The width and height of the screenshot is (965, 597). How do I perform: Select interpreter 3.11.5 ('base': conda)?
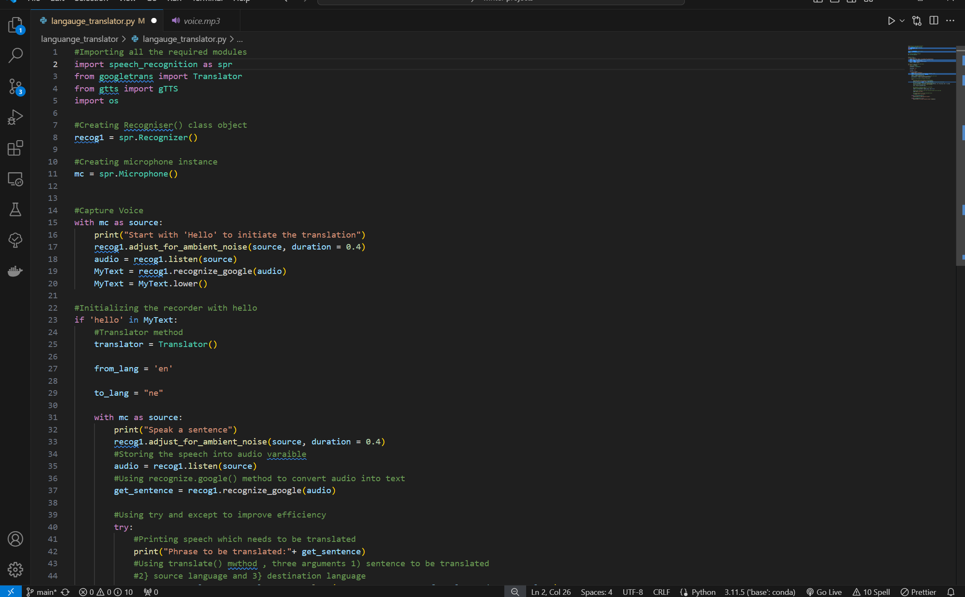pyautogui.click(x=760, y=592)
